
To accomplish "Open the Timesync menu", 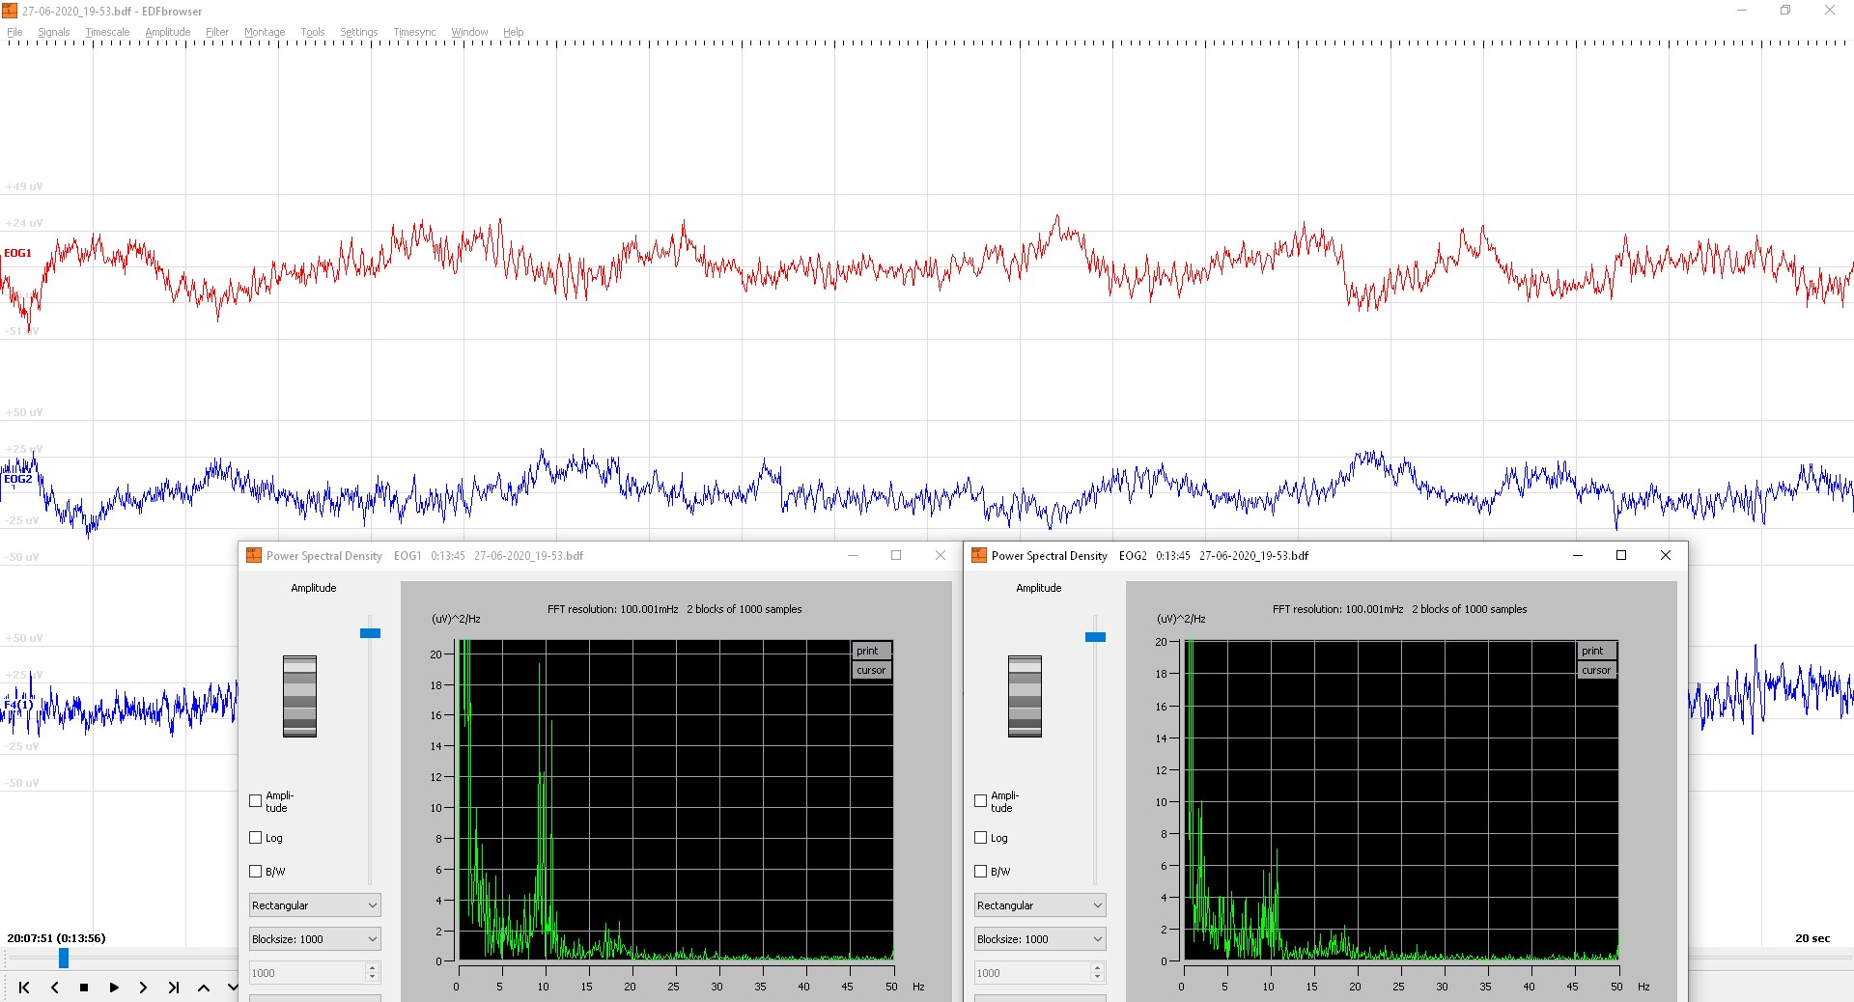I will click(x=414, y=32).
